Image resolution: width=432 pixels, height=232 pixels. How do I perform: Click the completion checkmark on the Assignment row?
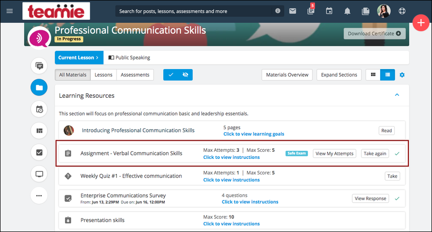pyautogui.click(x=397, y=153)
